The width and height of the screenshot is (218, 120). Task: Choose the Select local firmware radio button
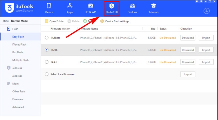pyautogui.click(x=47, y=74)
